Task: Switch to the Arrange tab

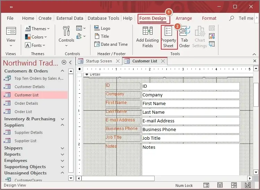Action: click(x=184, y=18)
